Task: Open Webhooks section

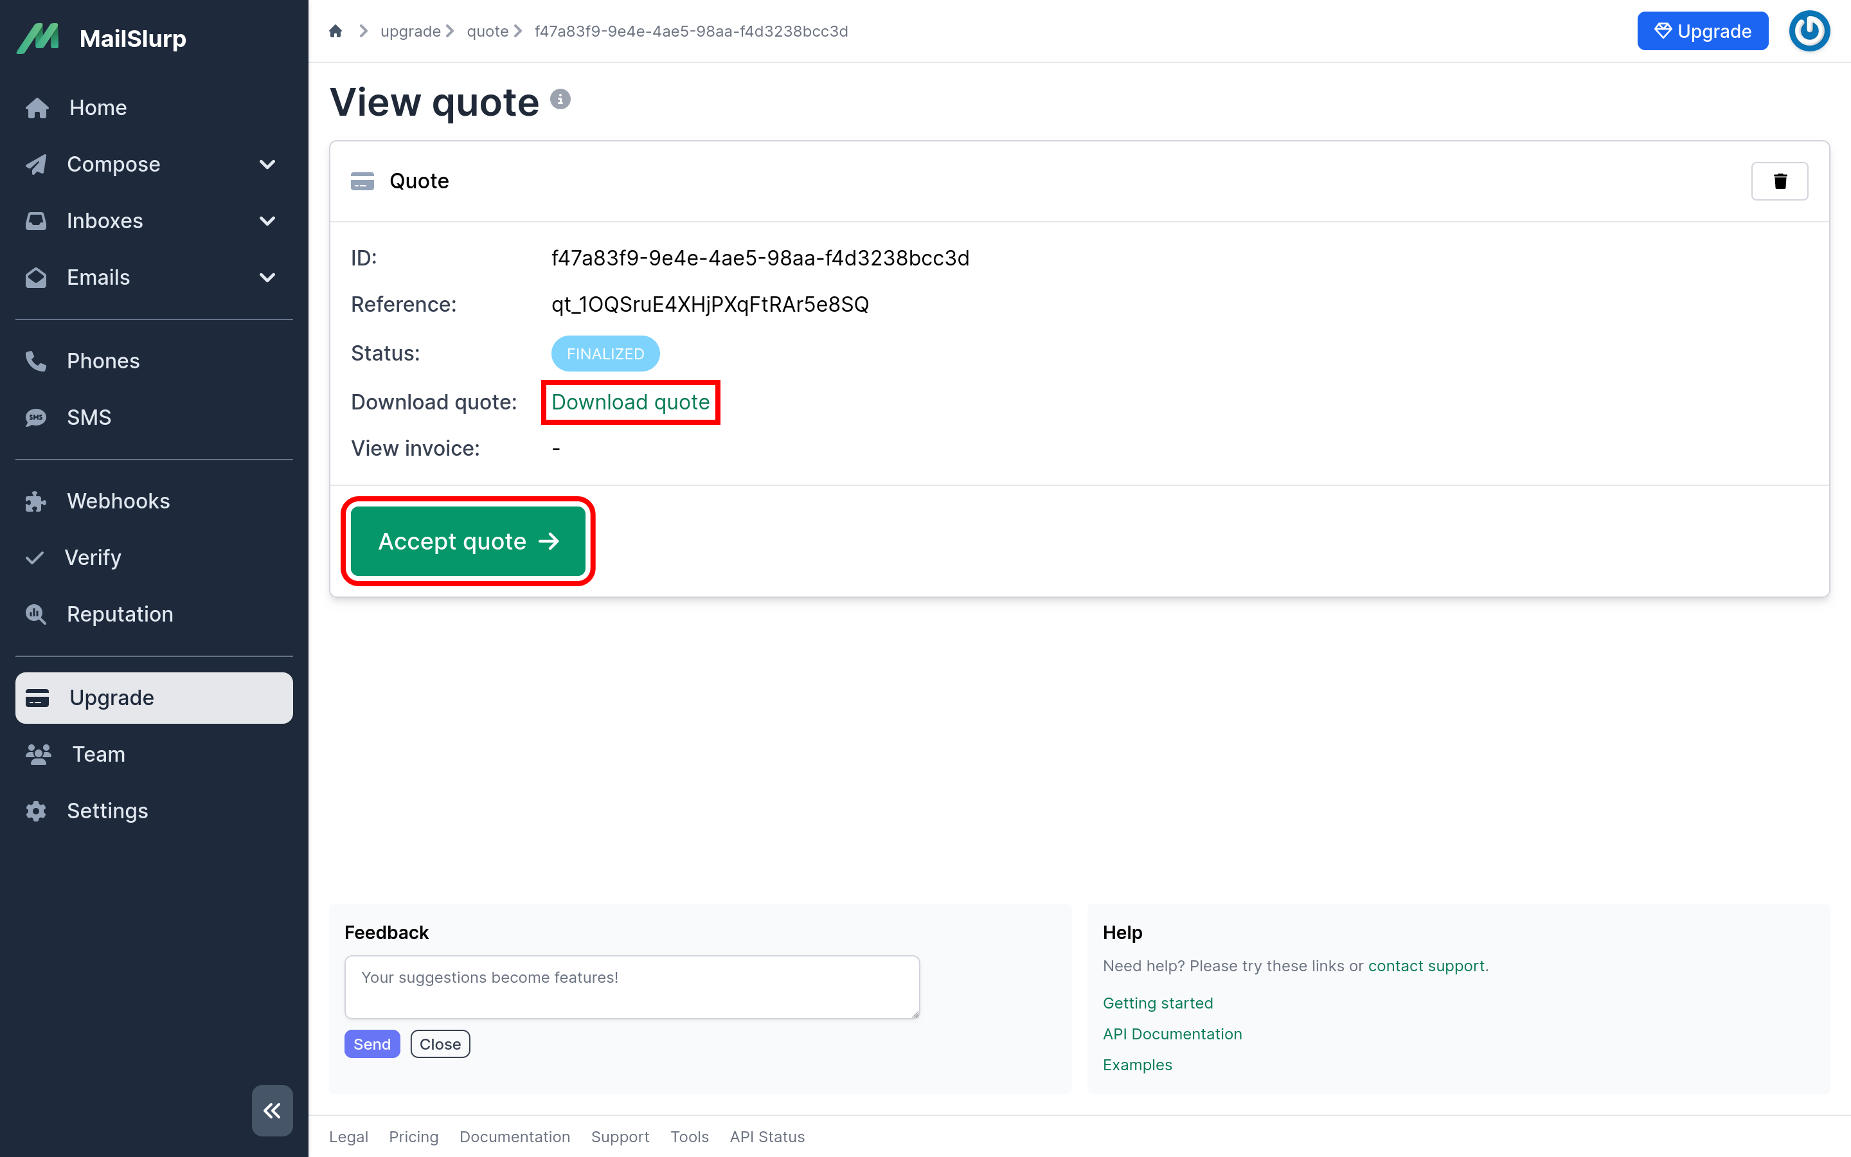Action: coord(154,501)
